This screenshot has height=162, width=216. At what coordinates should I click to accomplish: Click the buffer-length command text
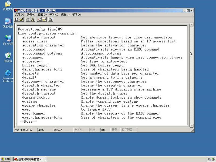point(36,65)
